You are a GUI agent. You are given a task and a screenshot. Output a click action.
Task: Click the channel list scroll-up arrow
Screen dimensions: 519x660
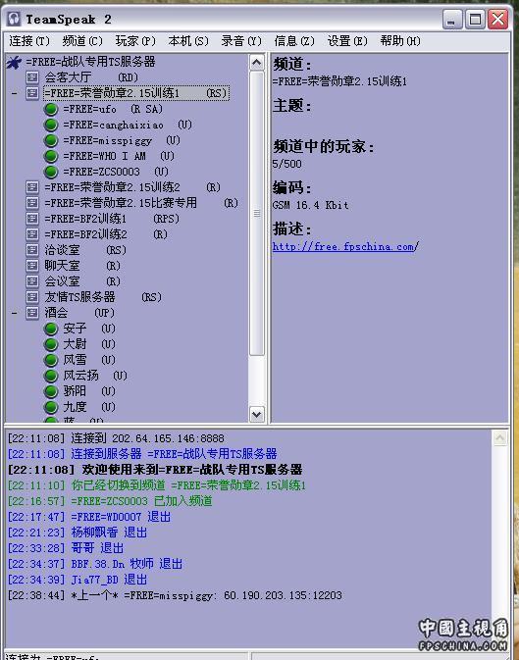coord(256,63)
